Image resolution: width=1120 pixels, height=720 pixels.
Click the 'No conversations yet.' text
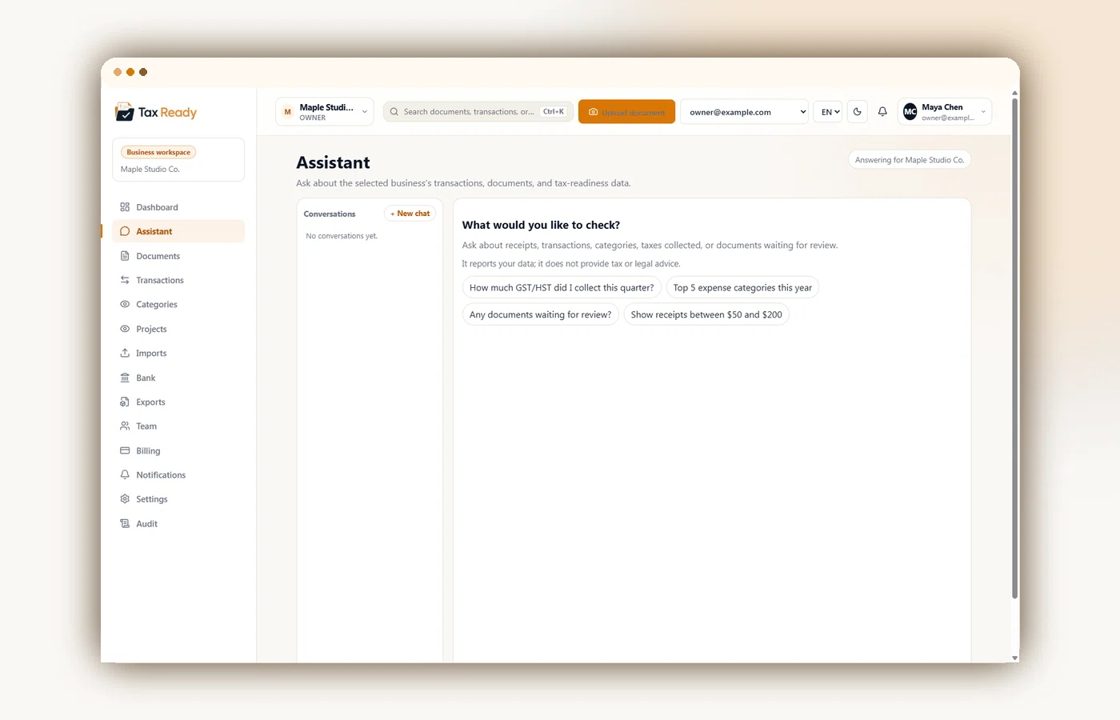(342, 236)
